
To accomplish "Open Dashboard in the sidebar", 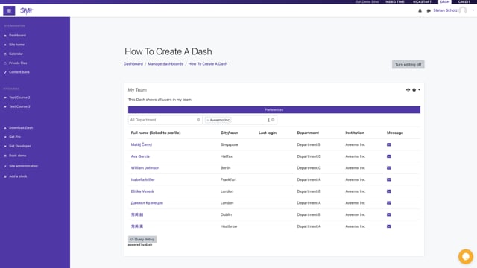I will click(x=17, y=36).
